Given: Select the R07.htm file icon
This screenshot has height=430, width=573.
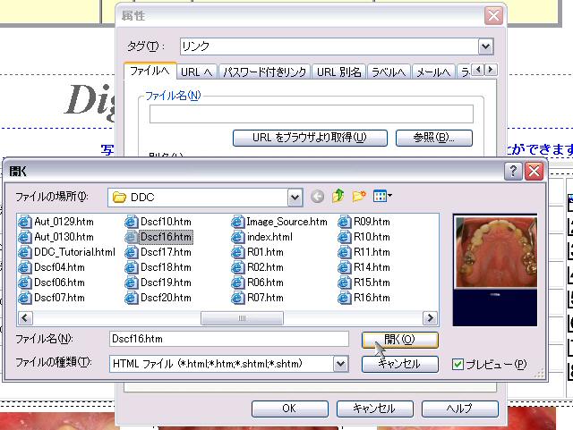Looking at the screenshot, I should tap(237, 298).
